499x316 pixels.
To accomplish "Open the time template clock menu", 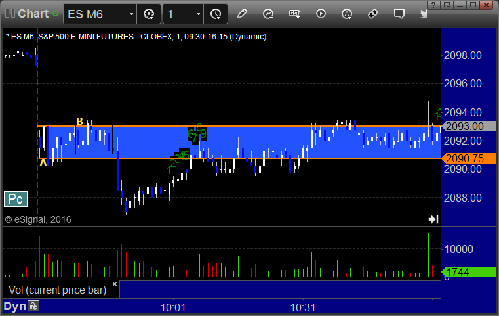I will [x=216, y=14].
